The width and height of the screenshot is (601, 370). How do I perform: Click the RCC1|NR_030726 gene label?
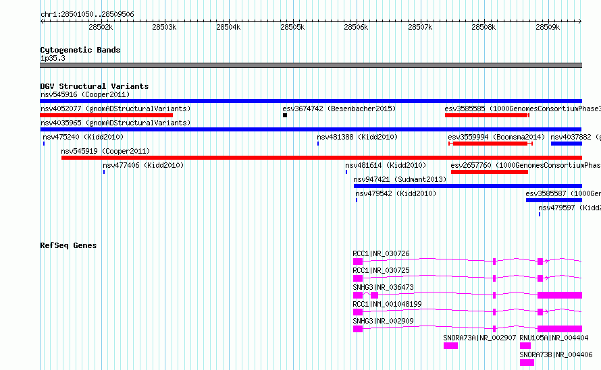click(381, 253)
